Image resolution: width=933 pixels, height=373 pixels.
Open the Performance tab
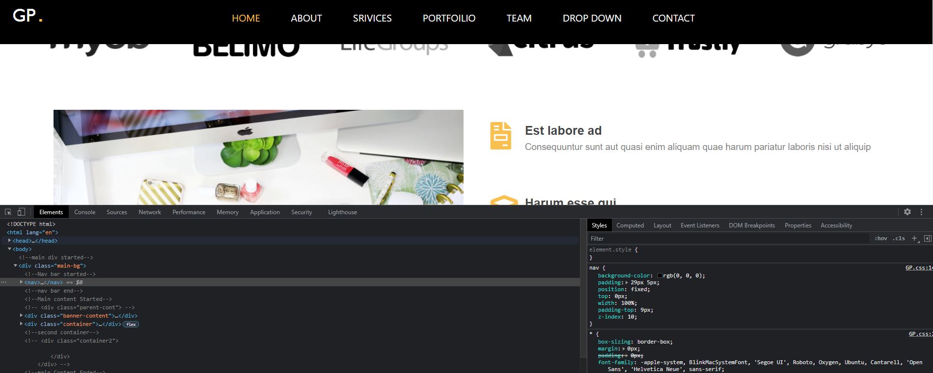[189, 212]
